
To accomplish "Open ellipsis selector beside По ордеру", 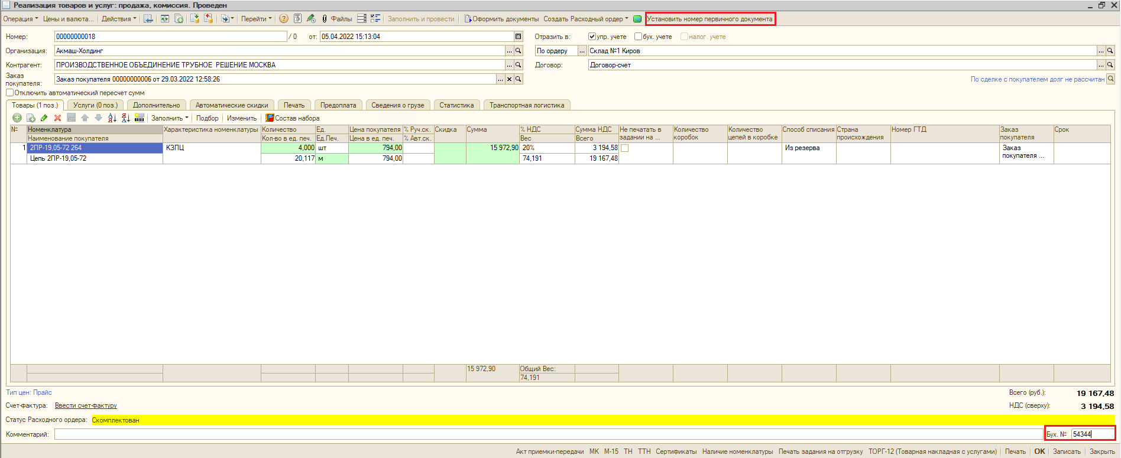I will (x=582, y=51).
